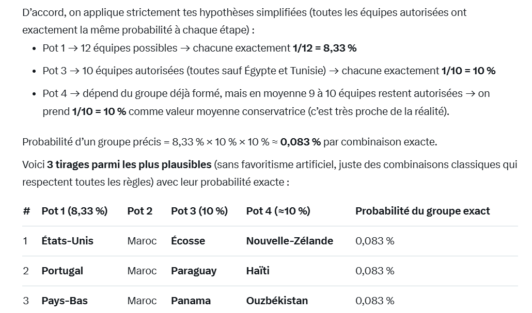Click the 'Pot 2' column header
This screenshot has width=532, height=313.
tap(139, 211)
